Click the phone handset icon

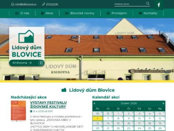point(43,4)
